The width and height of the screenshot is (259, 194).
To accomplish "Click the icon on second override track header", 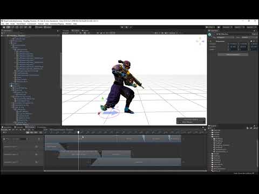I will tap(36, 154).
